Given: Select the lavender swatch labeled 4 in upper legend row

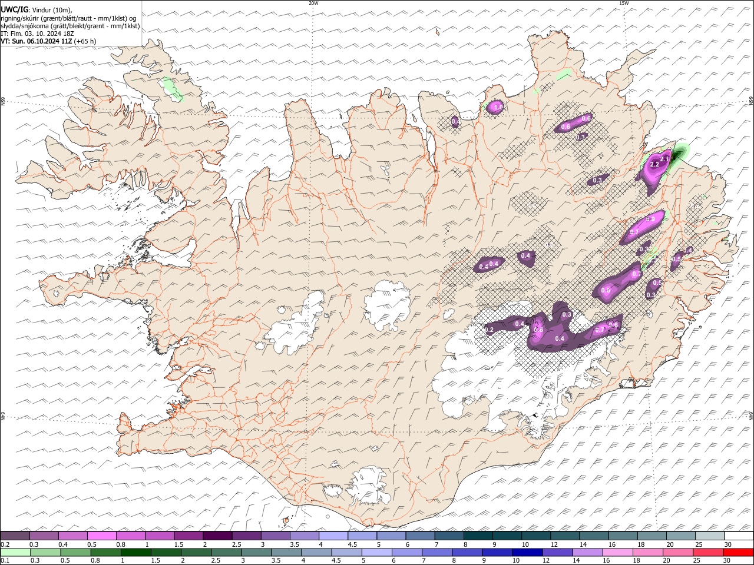Looking at the screenshot, I should click(x=333, y=536).
